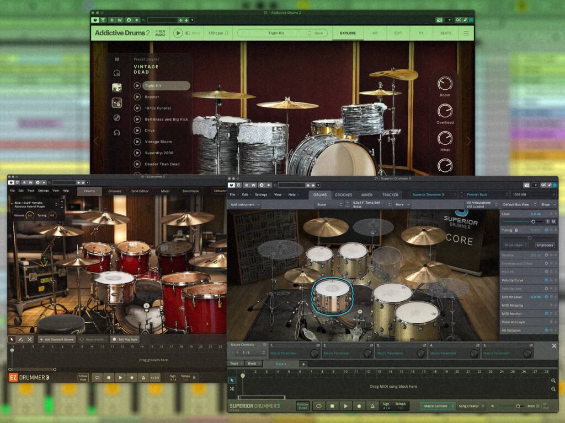Click Level slider handle in Superior Drummer

(x=533, y=221)
